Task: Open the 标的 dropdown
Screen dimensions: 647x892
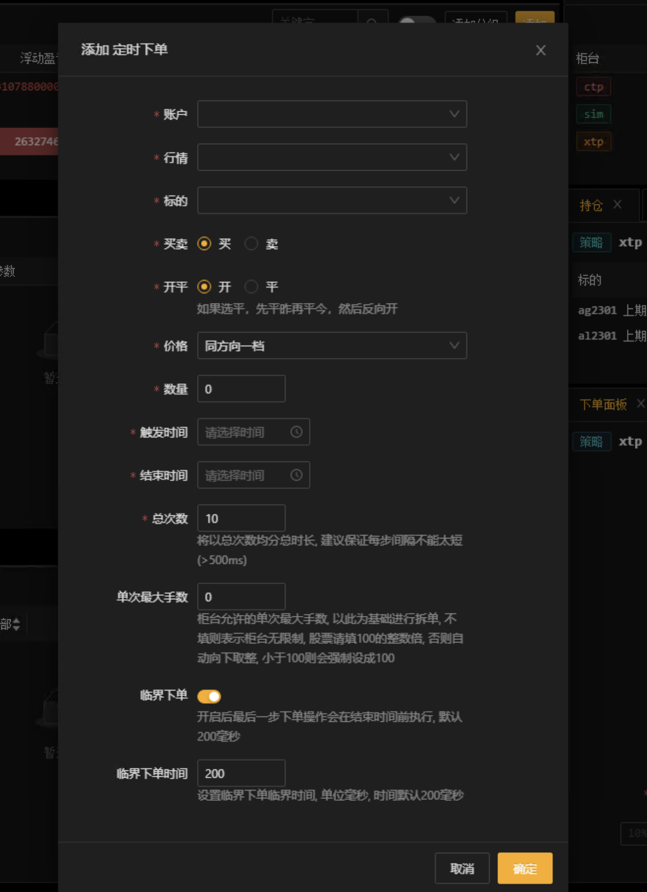Action: pos(332,200)
